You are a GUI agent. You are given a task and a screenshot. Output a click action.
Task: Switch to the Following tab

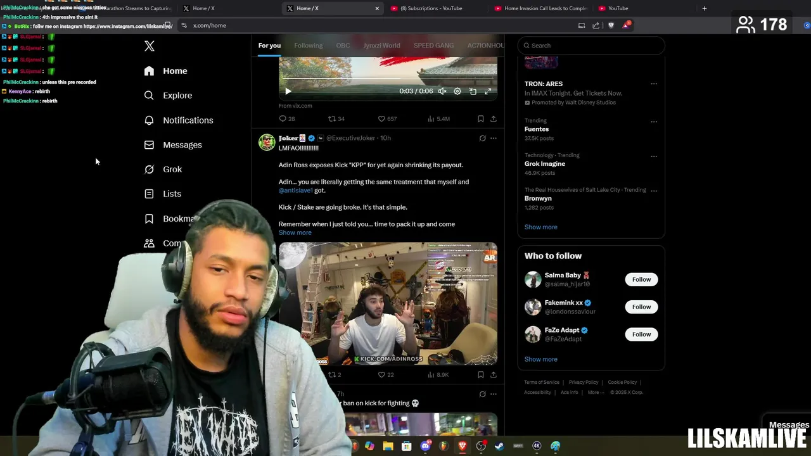point(309,46)
